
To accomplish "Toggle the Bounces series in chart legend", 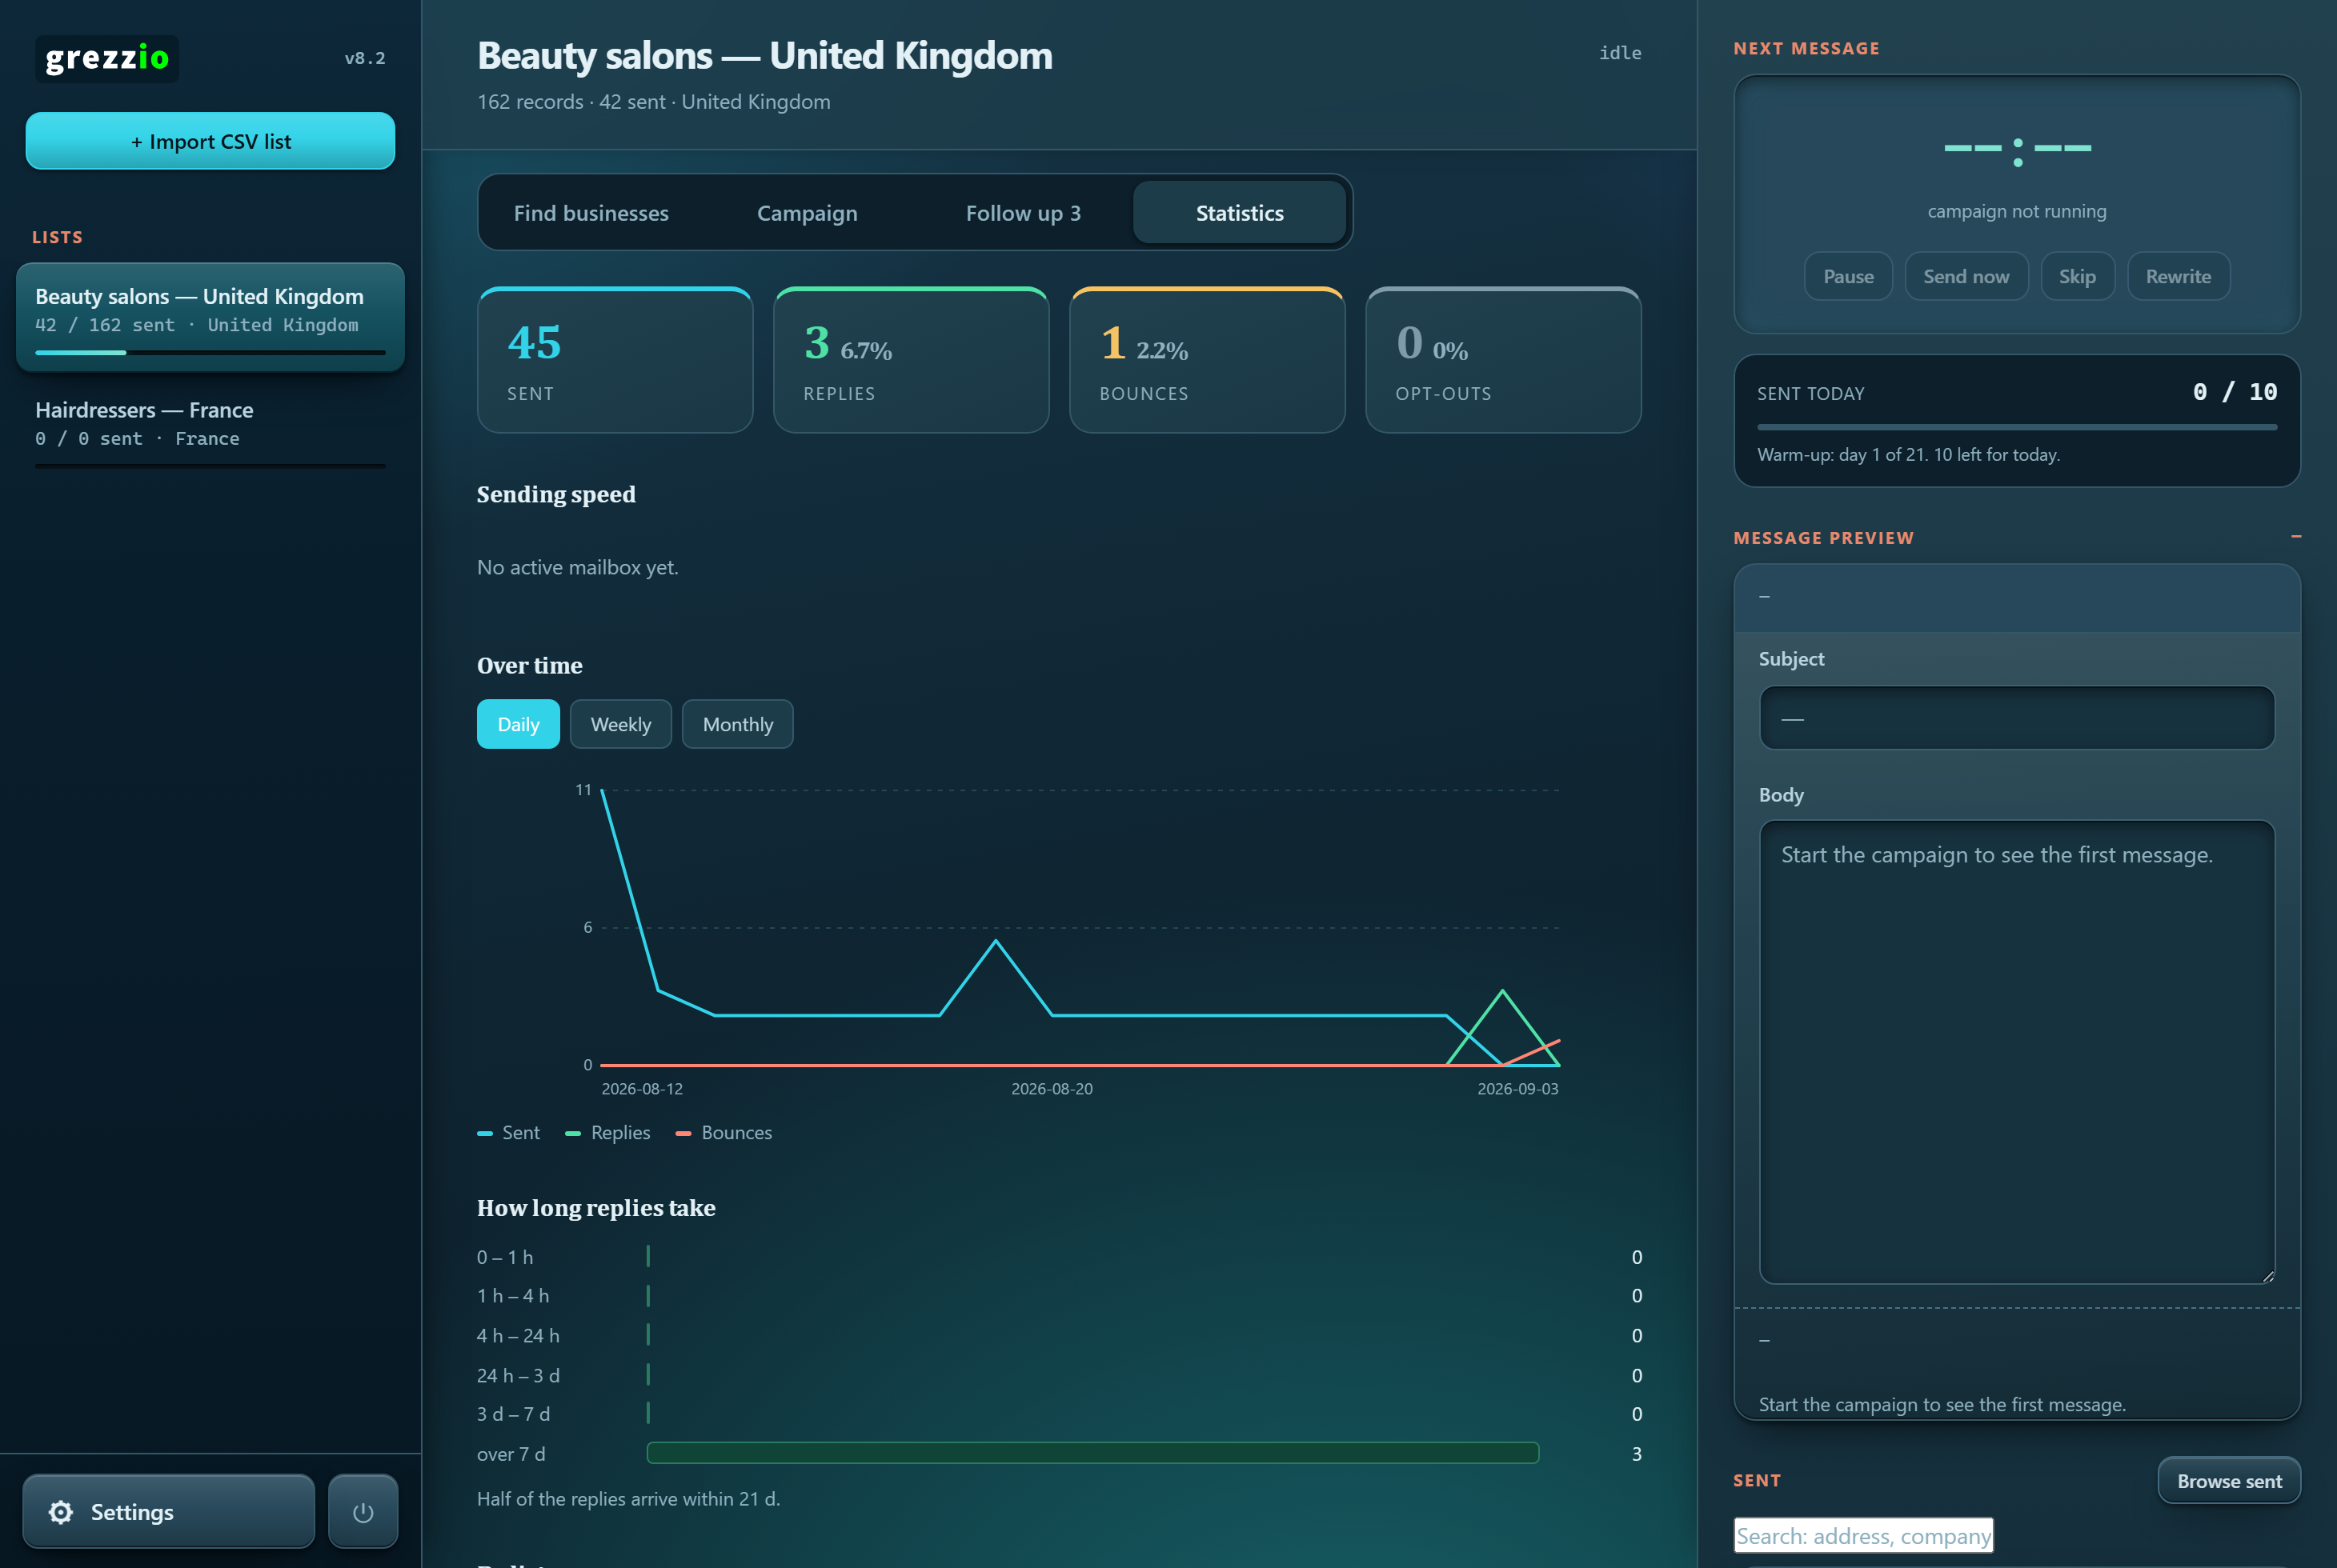I will pyautogui.click(x=724, y=1132).
